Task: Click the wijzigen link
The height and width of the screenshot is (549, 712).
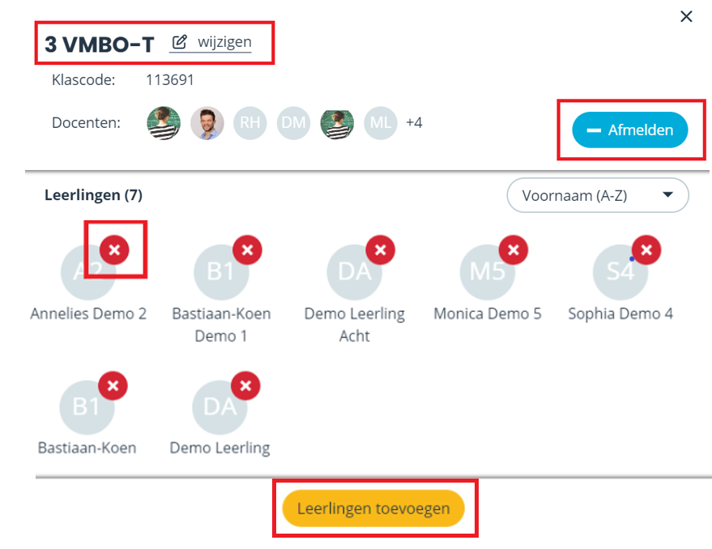Action: 224,42
